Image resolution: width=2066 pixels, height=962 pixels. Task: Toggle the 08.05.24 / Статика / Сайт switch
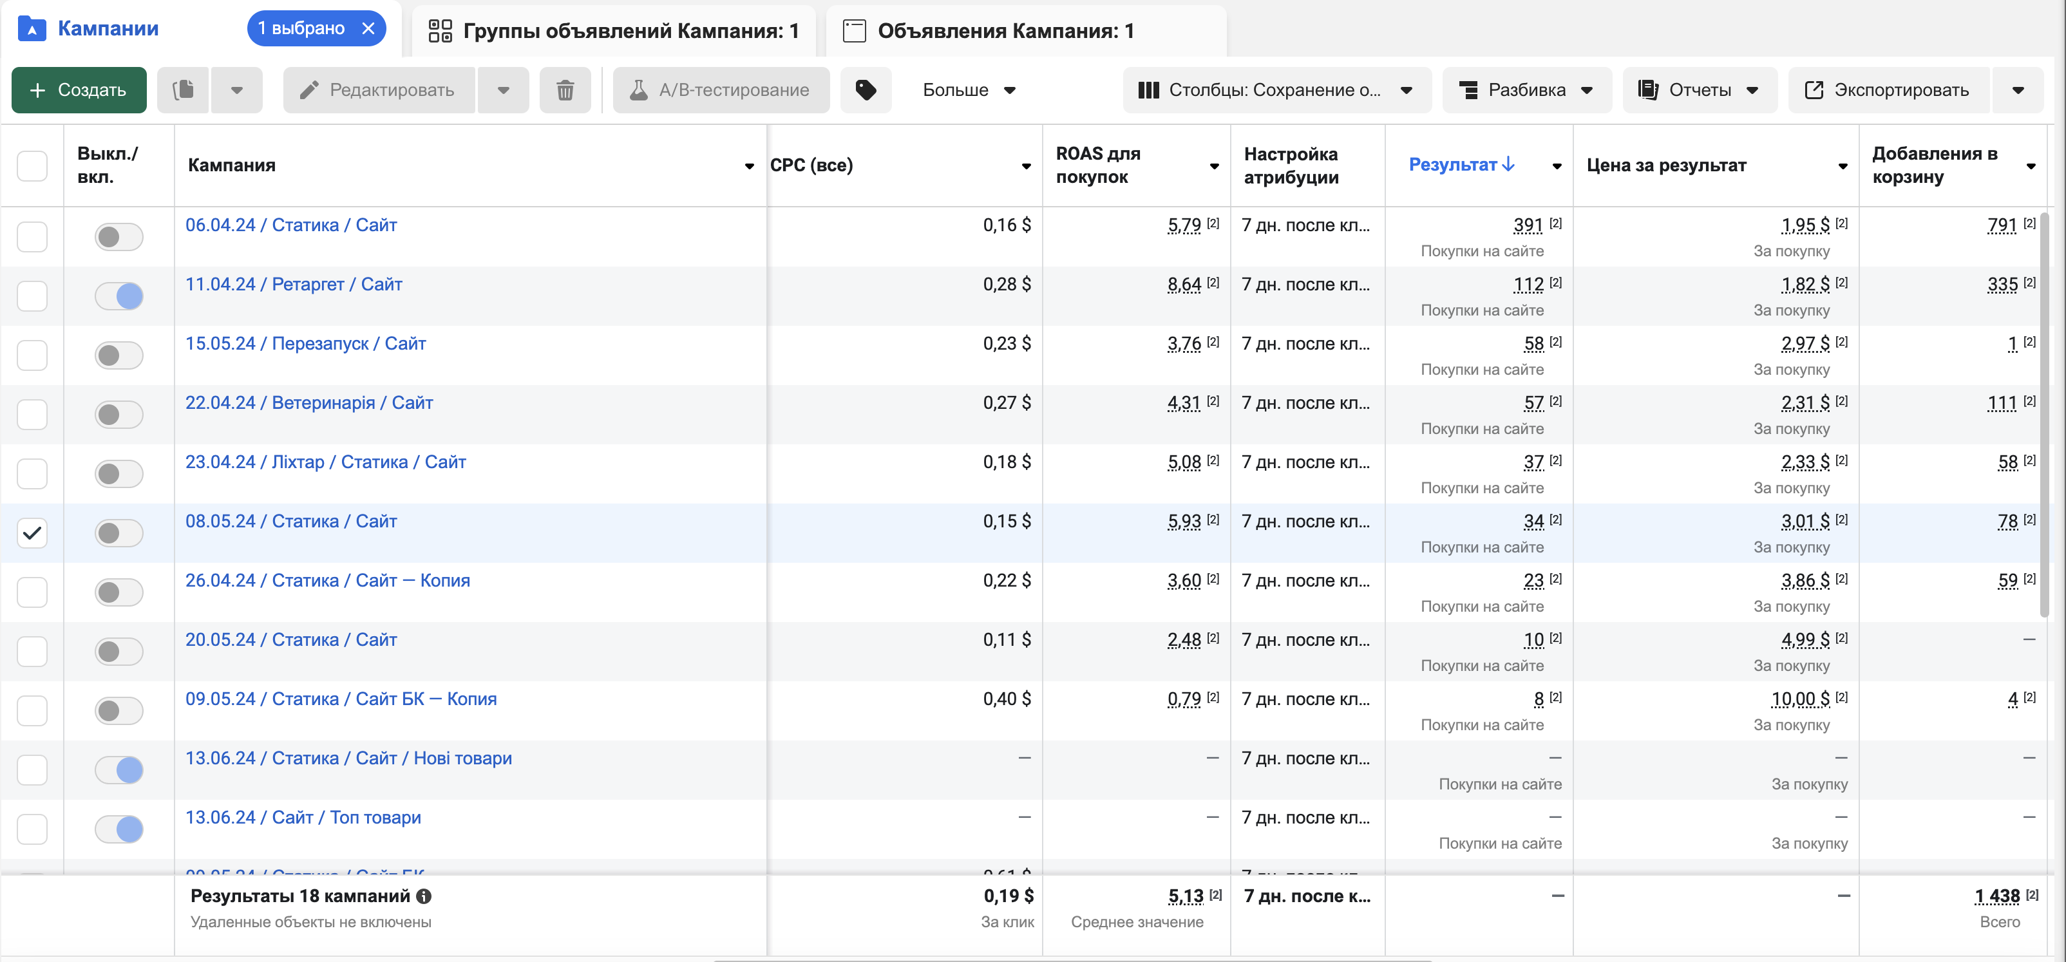[118, 533]
